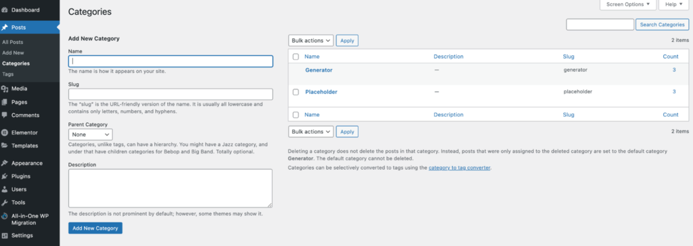This screenshot has width=693, height=246.
Task: Toggle the select-all checkbox in table header
Action: (x=296, y=57)
